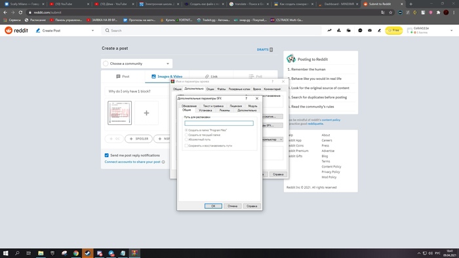
Task: Select radio 'Создать в текущей папке'
Action: [186, 135]
